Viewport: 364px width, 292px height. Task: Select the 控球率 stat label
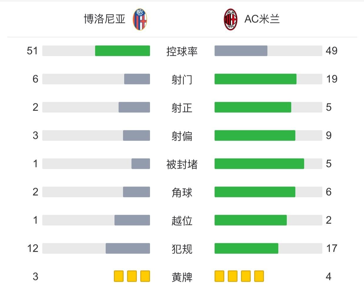[x=182, y=51]
